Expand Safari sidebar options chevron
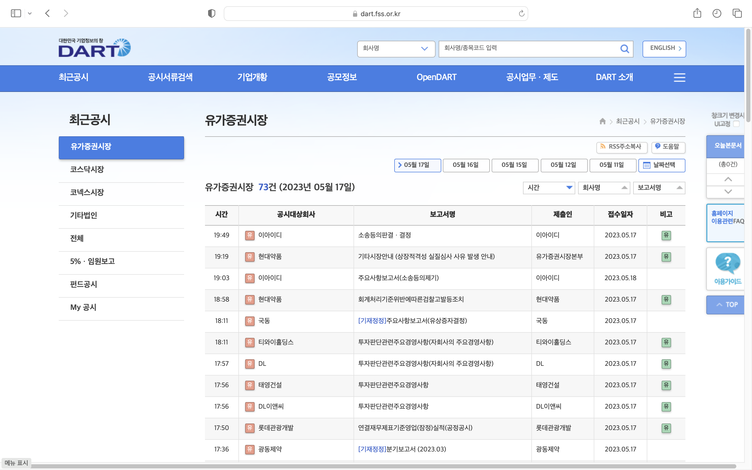 point(30,13)
